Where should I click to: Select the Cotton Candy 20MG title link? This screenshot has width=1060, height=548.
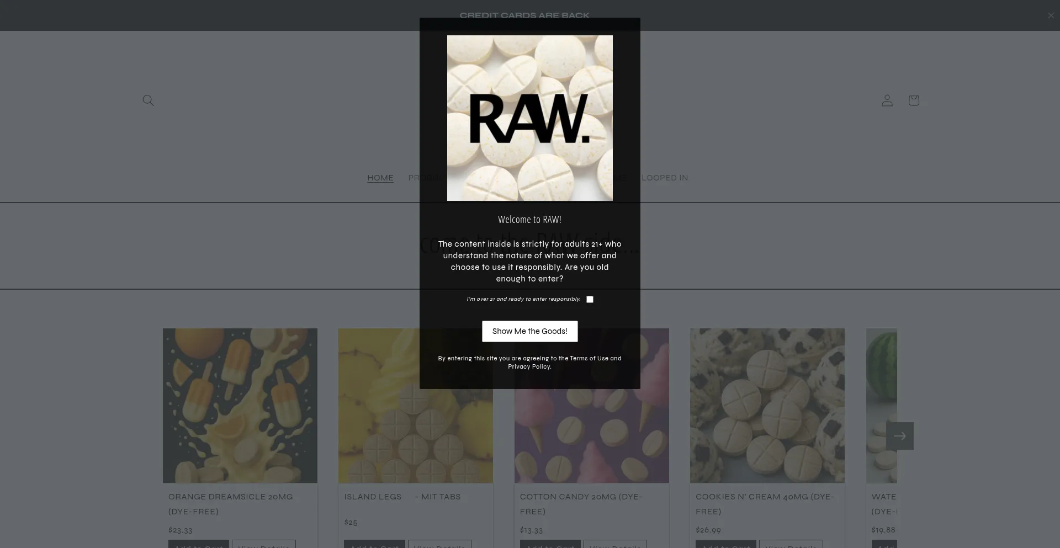[581, 504]
